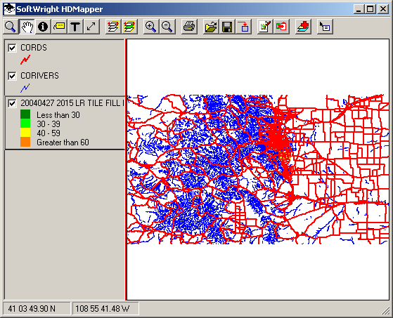
Task: Click the zoom out minus magnifier
Action: click(167, 27)
